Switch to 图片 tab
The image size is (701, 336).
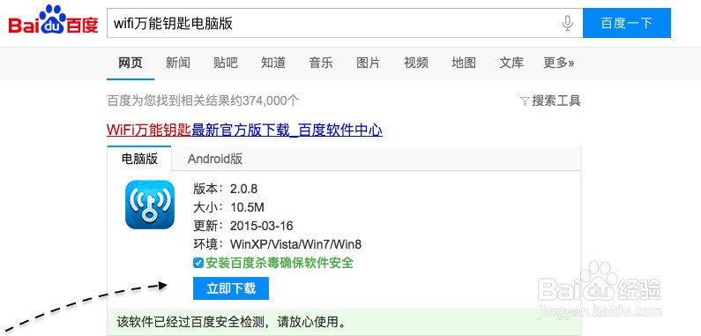coord(369,63)
